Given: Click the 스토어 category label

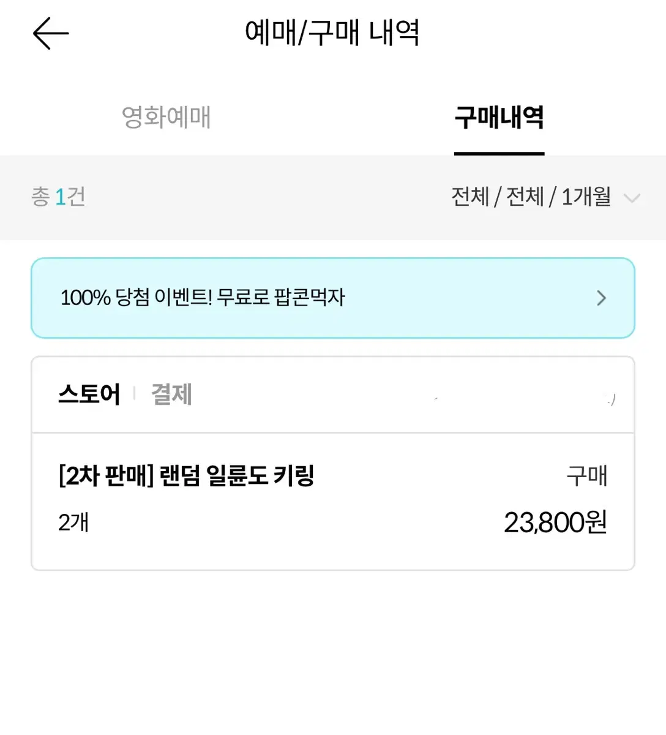Looking at the screenshot, I should (89, 394).
